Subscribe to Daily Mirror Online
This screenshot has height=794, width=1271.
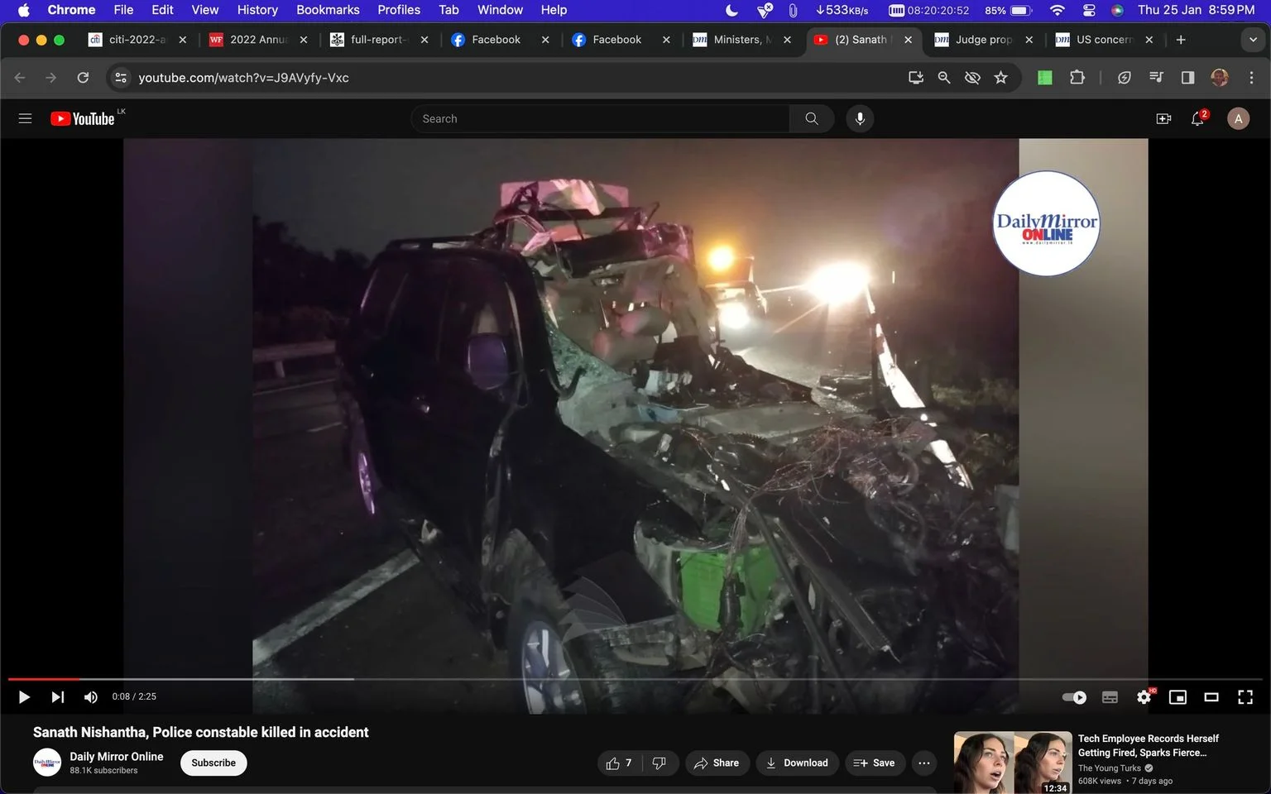pos(213,763)
